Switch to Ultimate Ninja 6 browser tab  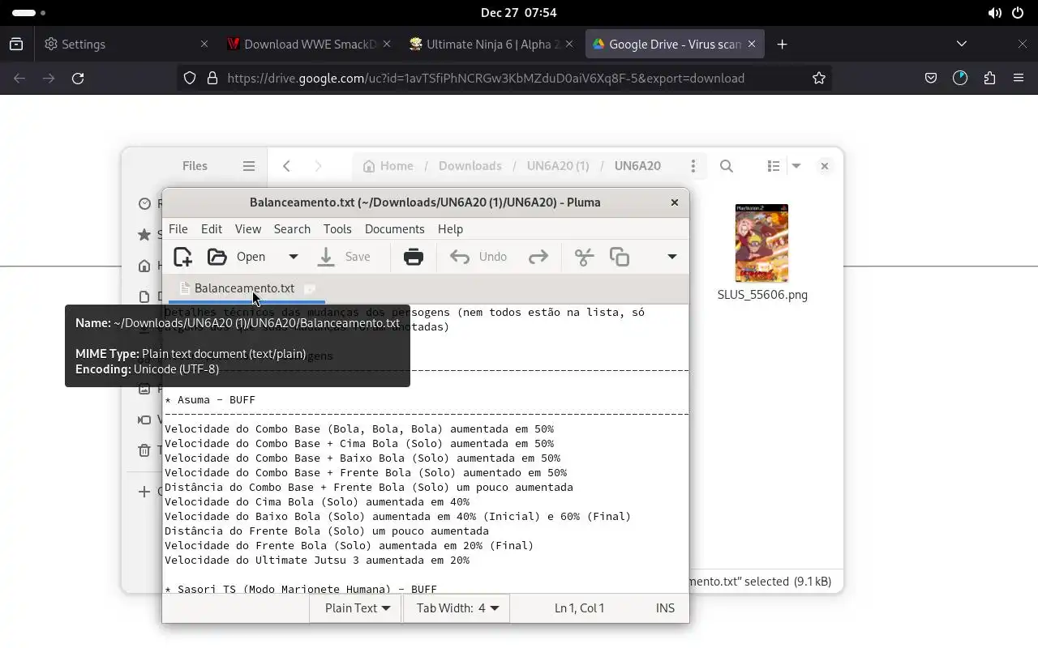coord(491,45)
